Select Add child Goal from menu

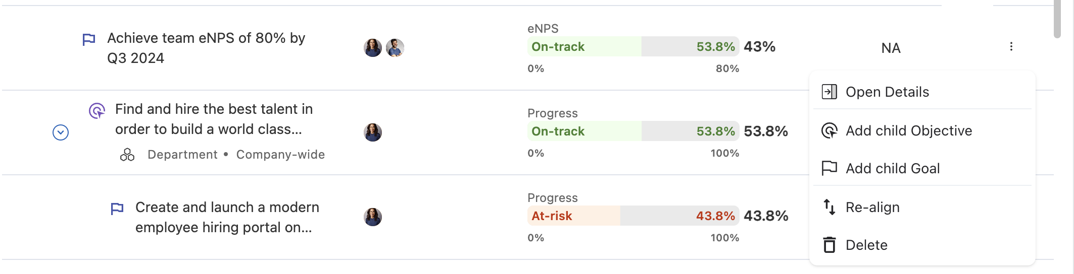[x=892, y=169]
